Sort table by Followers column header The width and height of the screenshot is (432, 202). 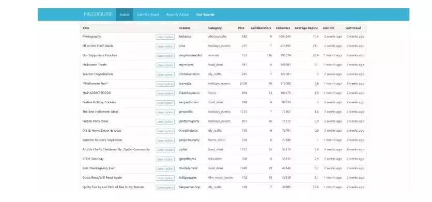[x=283, y=28]
